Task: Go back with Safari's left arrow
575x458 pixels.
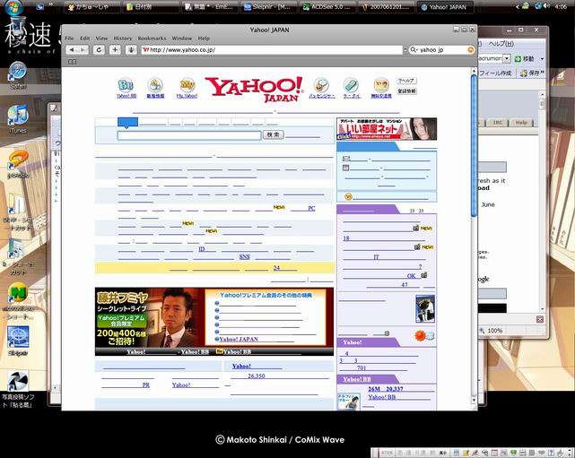Action: [x=72, y=50]
